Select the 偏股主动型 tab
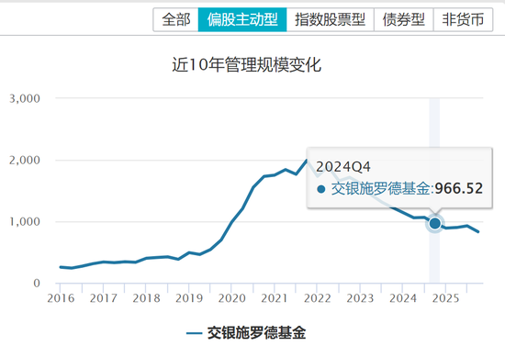505x346 pixels. (x=242, y=19)
